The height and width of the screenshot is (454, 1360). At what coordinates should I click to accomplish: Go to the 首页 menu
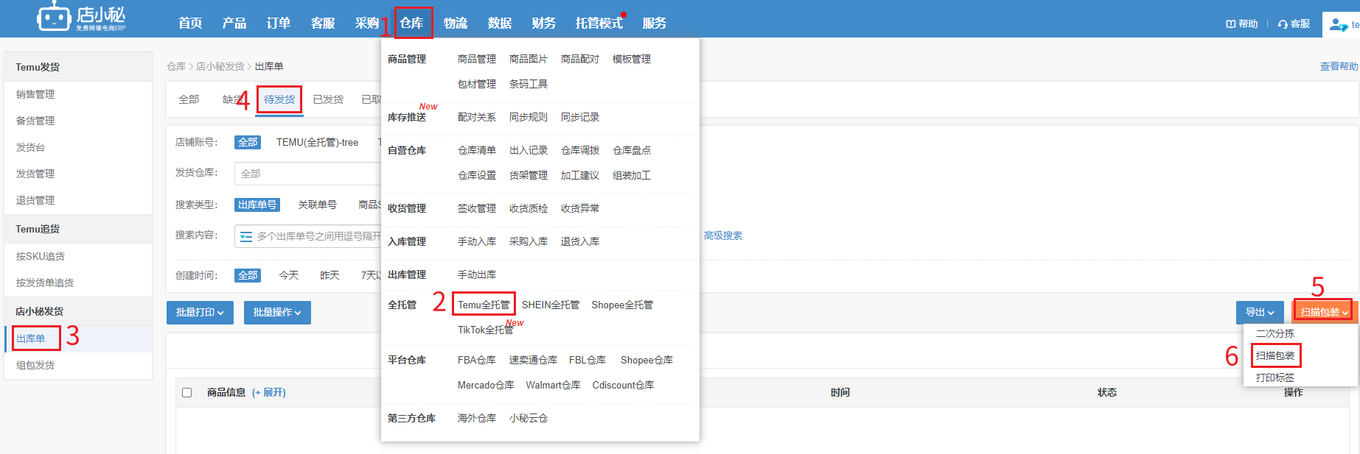click(190, 24)
